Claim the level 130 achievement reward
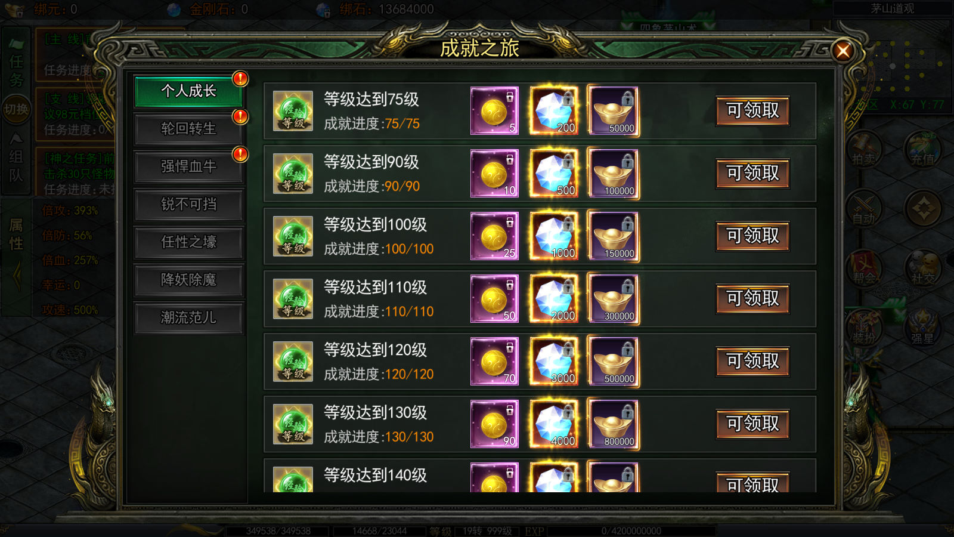The image size is (954, 537). (x=752, y=424)
